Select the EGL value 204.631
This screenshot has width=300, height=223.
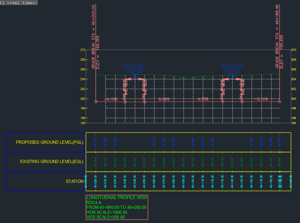173,162
